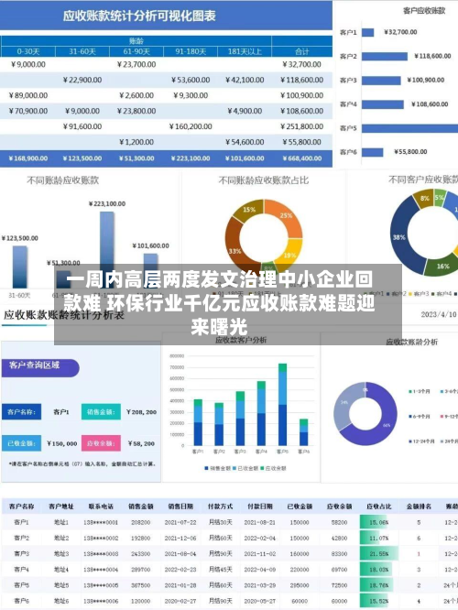Image resolution: width=458 pixels, height=610 pixels.
Task: Click the ¥53,600.00 cell
Action: 191,80
